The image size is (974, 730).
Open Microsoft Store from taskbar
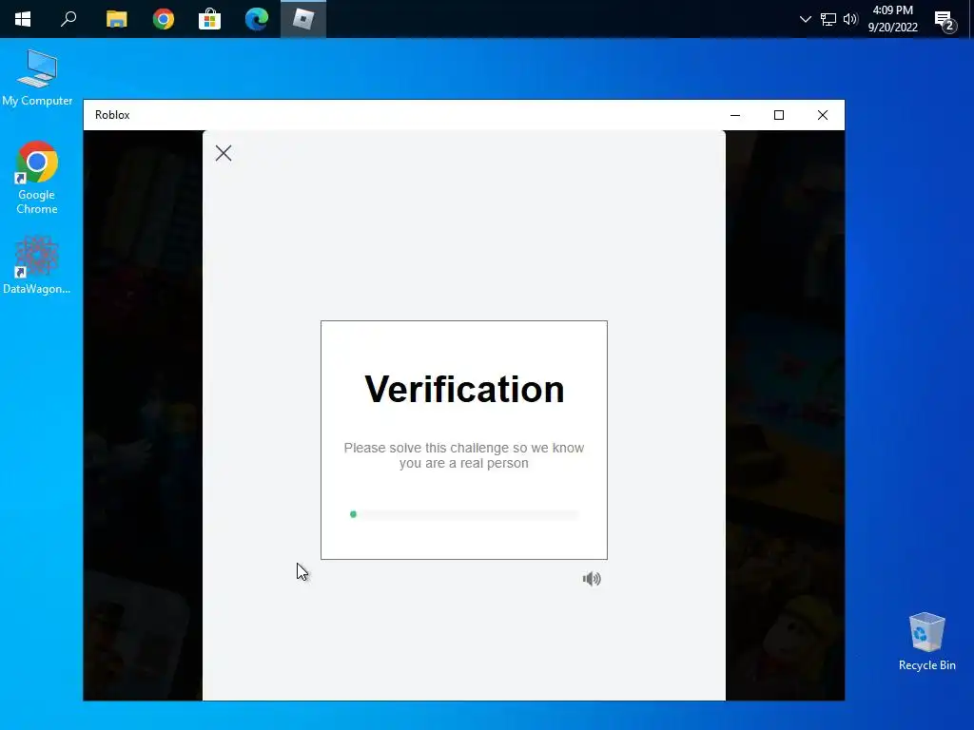[x=210, y=19]
